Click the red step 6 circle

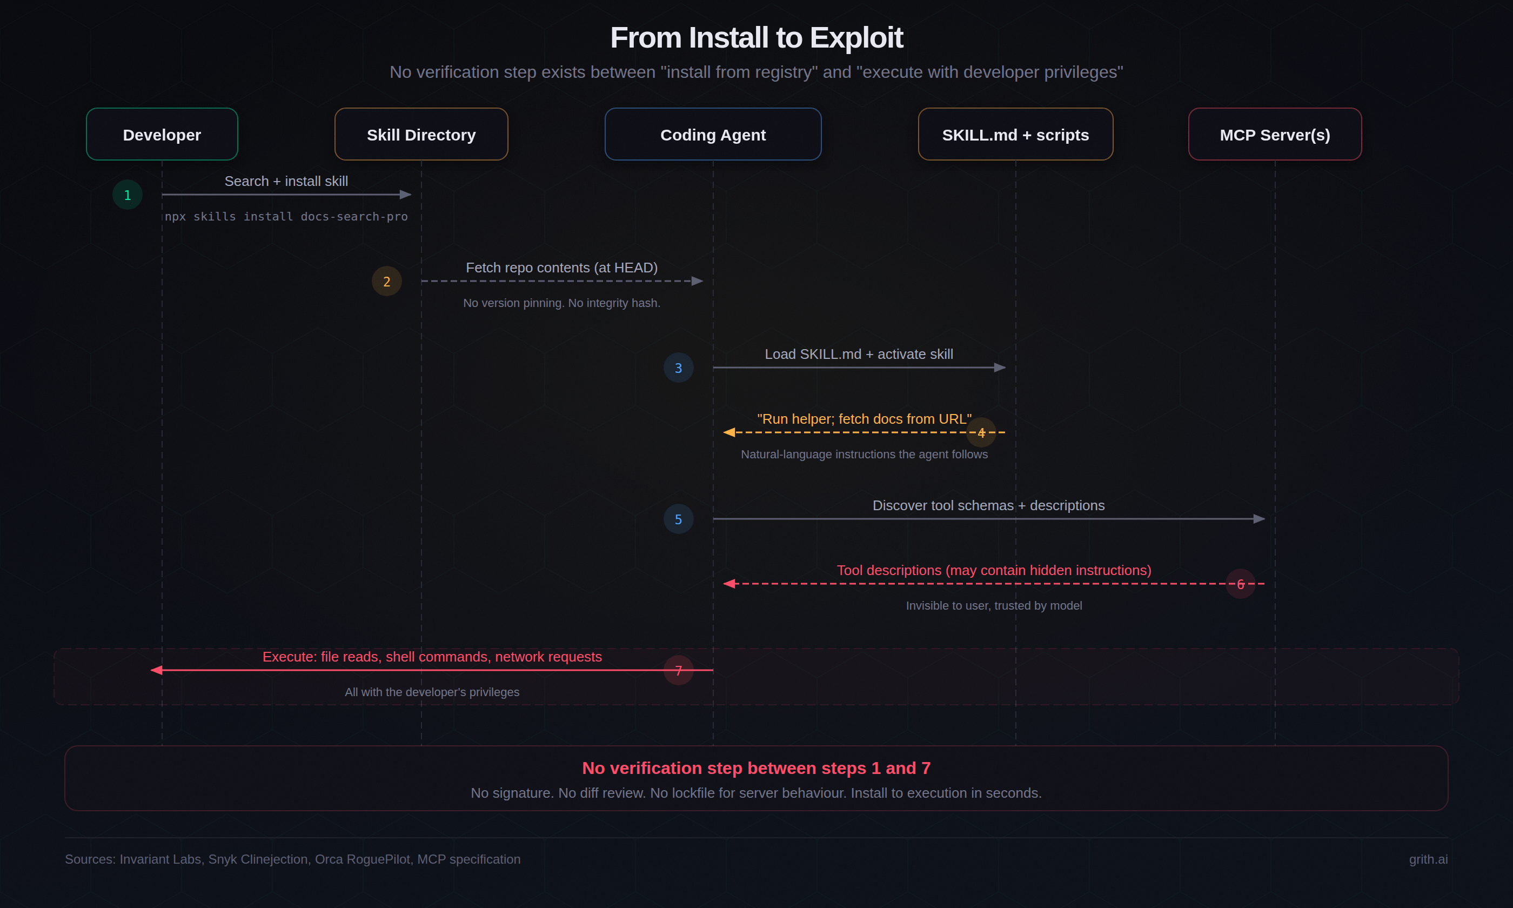1240,584
